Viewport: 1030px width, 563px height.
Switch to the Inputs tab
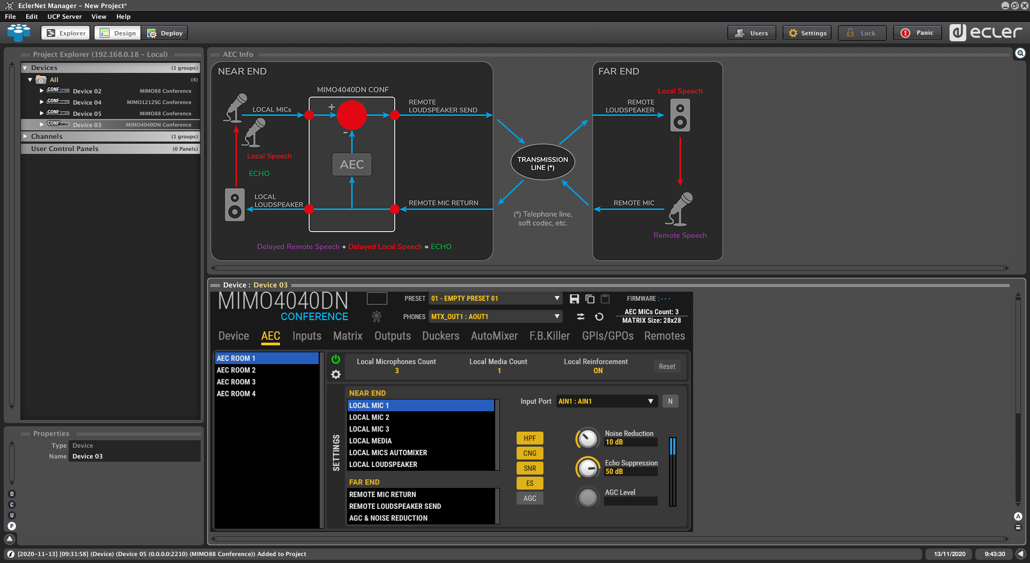[307, 336]
